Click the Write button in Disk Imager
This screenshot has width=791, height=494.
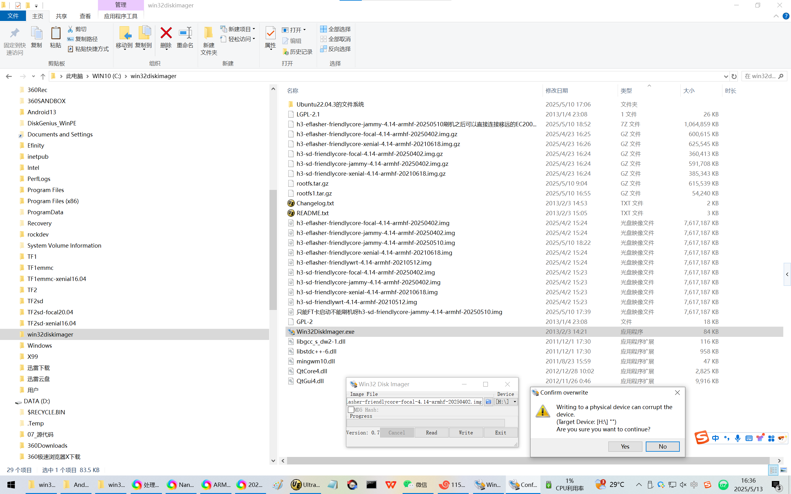pos(465,433)
